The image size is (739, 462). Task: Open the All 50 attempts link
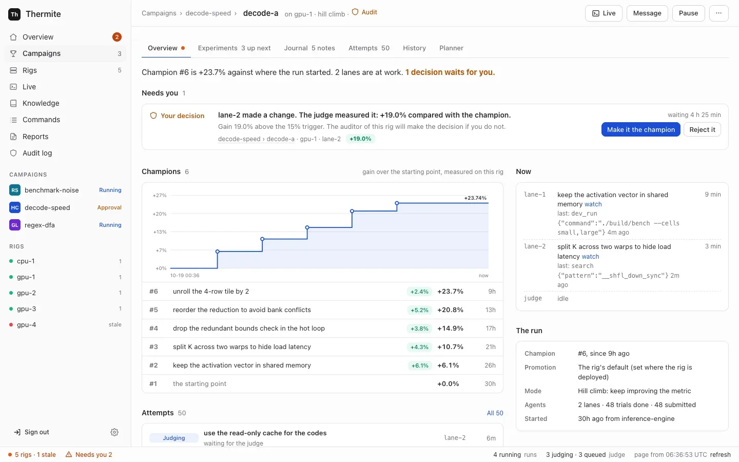pos(495,413)
